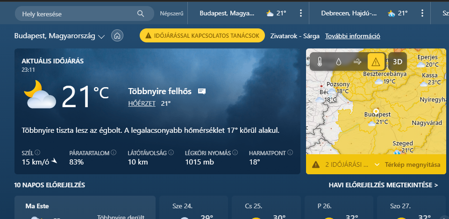The width and height of the screenshot is (449, 219).
Task: Click Szeged 21°C label on map
Action: (403, 147)
